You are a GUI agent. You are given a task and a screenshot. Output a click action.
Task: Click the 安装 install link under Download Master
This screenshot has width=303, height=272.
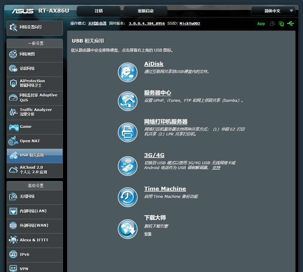pos(148,234)
